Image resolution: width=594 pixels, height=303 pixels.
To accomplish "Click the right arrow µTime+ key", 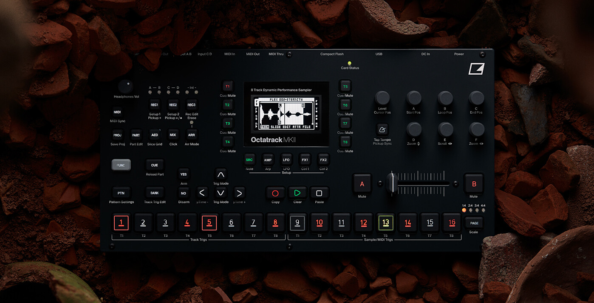I will tap(239, 193).
